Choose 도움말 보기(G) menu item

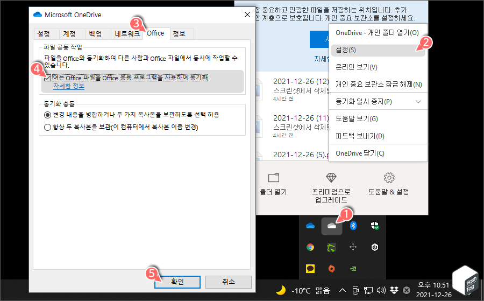[378, 119]
